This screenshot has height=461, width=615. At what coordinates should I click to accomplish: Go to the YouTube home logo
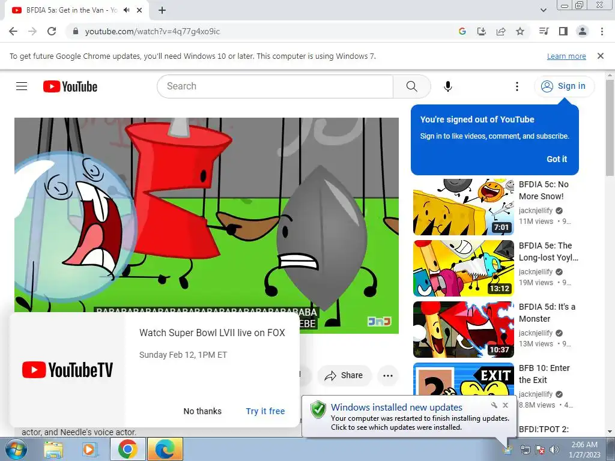(70, 86)
